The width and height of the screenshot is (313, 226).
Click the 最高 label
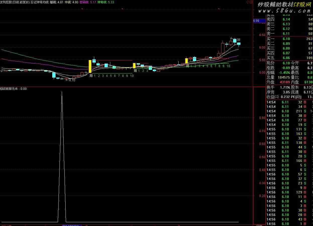tap(295, 68)
